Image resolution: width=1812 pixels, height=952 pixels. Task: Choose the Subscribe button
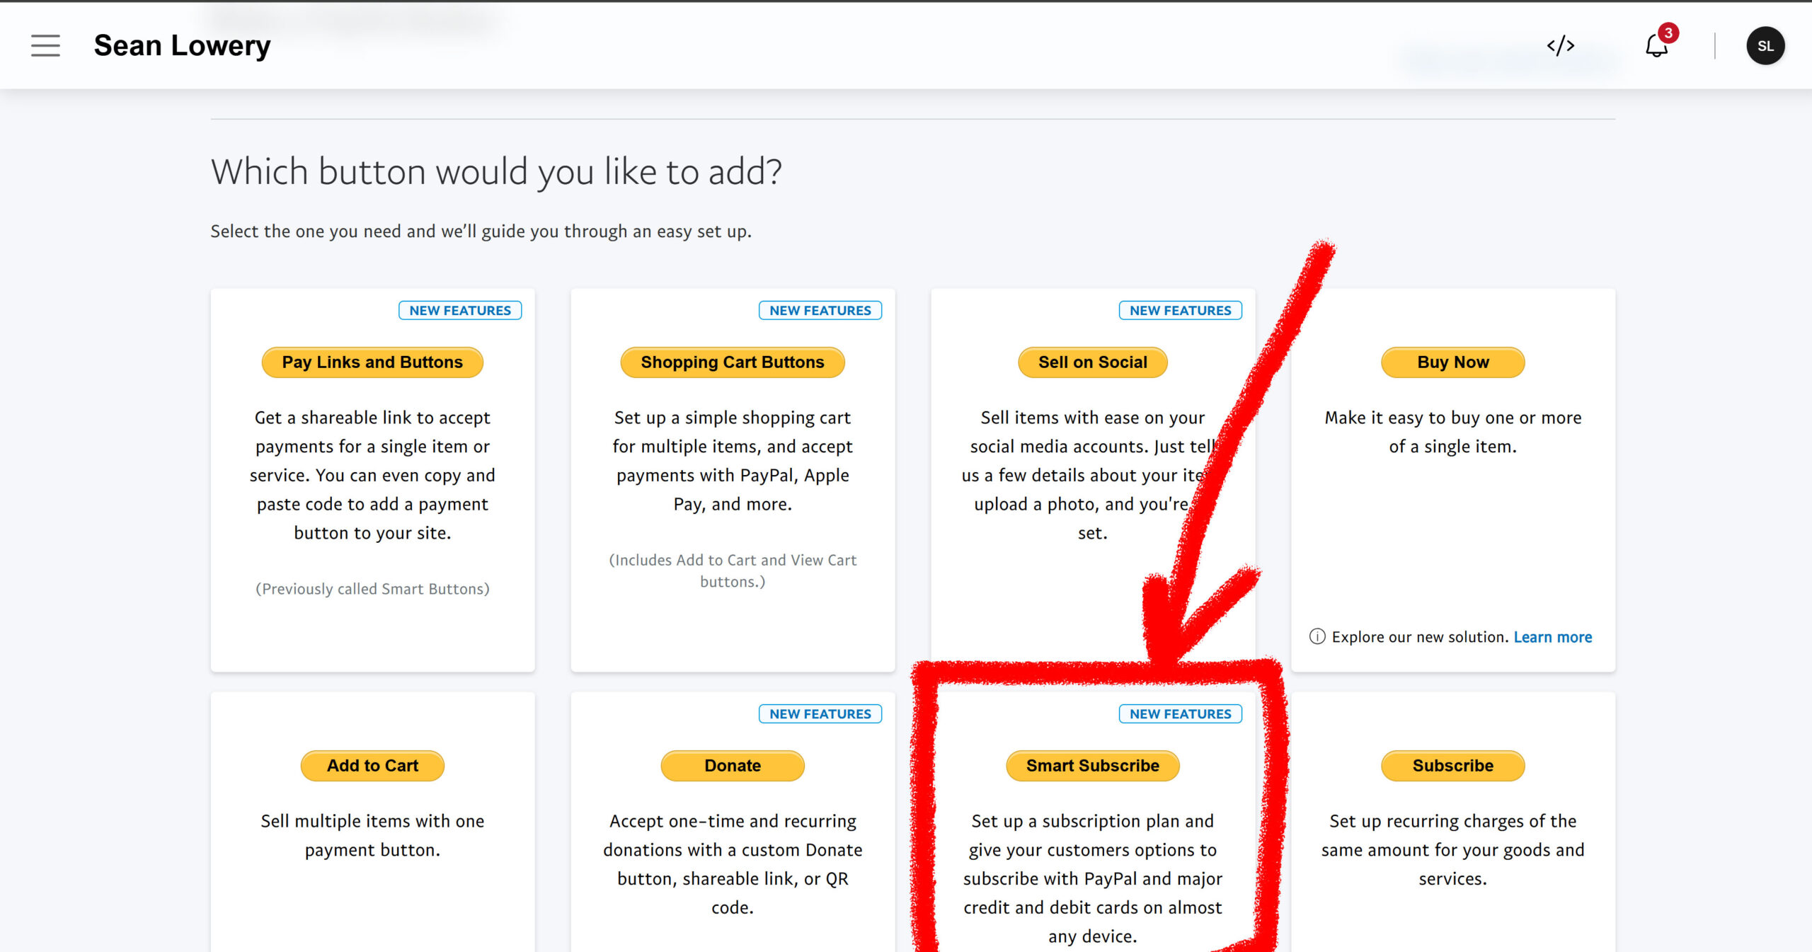point(1452,765)
